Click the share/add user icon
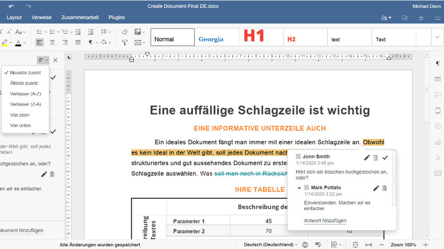Image resolution: width=444 pixels, height=249 pixels. (386, 18)
